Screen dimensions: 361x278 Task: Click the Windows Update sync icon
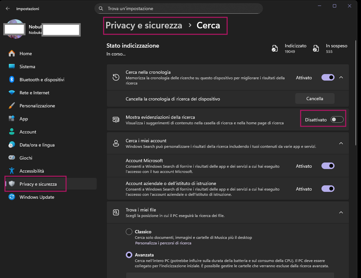point(12,197)
